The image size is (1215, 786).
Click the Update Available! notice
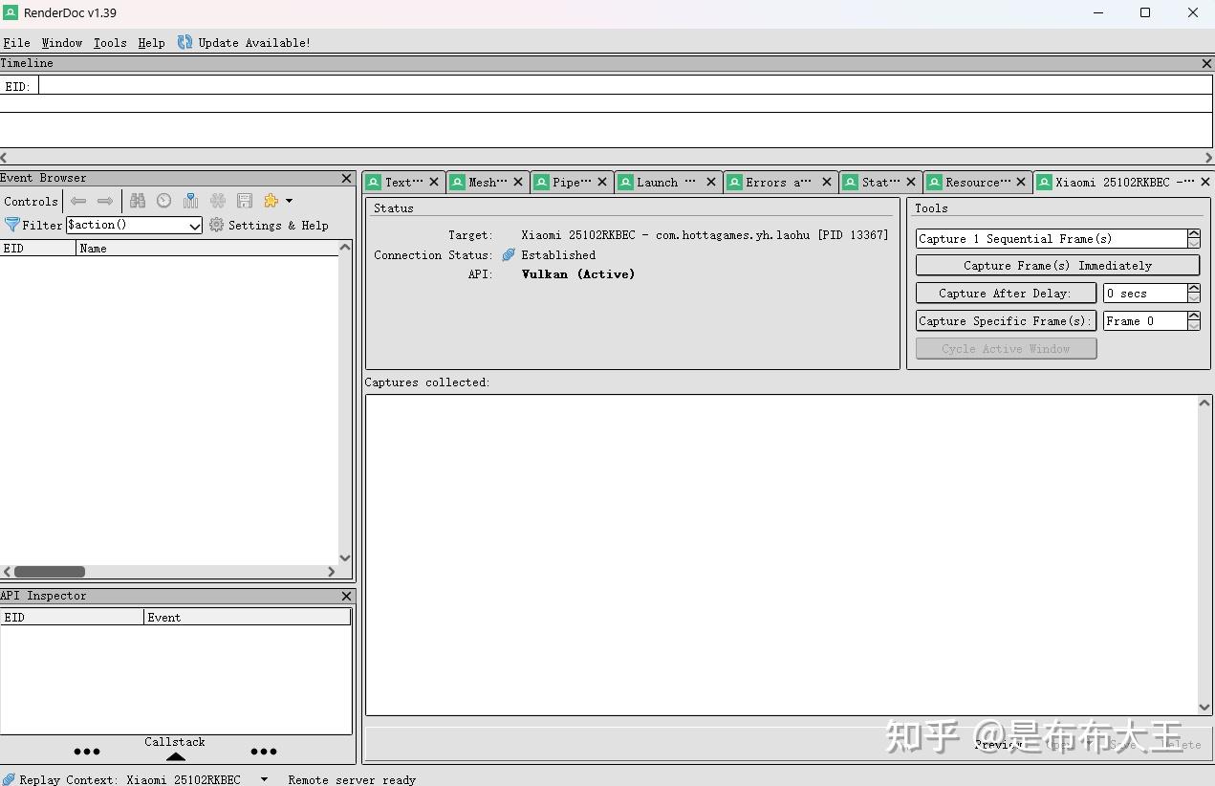(254, 43)
